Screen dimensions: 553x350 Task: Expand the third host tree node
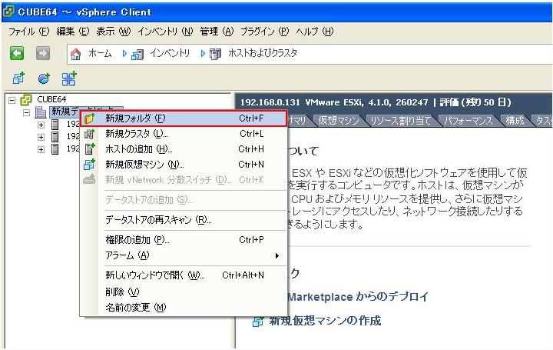coord(41,149)
